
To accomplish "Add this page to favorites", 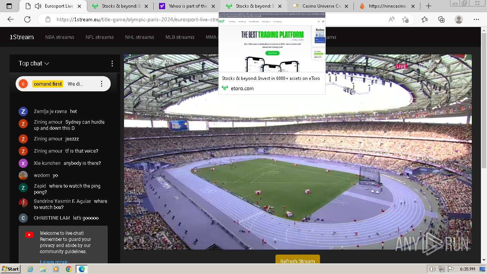I will pos(405,19).
